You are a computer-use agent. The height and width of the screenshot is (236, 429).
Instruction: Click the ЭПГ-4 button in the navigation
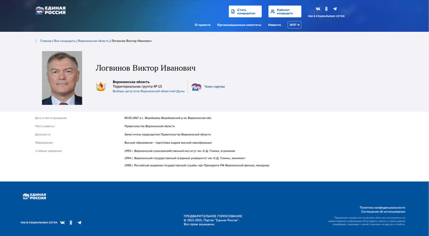[294, 25]
